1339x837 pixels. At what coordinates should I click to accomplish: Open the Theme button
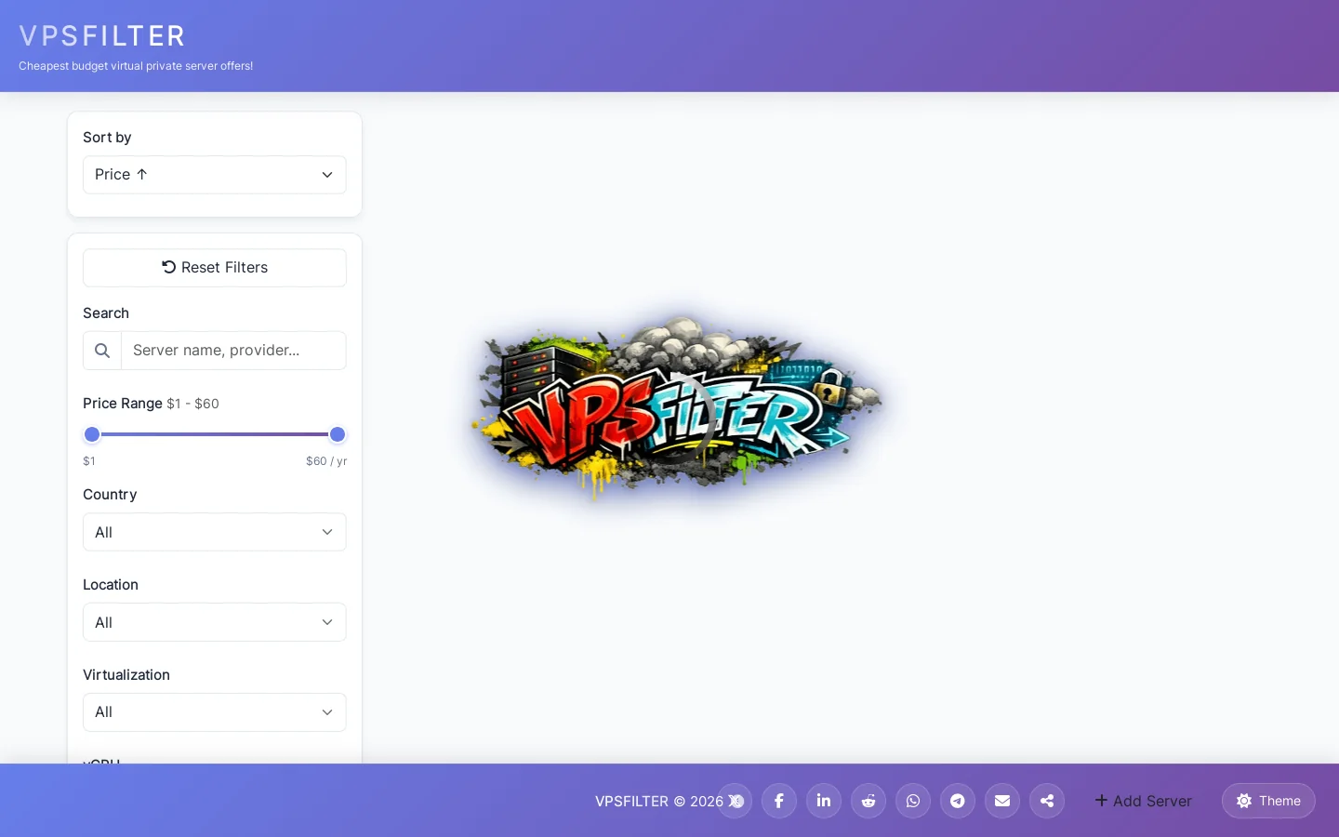(x=1268, y=801)
